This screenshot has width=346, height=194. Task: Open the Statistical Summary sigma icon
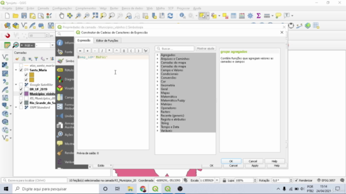[x=258, y=16]
